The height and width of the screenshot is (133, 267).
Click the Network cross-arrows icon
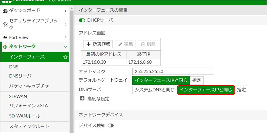pos(5,47)
